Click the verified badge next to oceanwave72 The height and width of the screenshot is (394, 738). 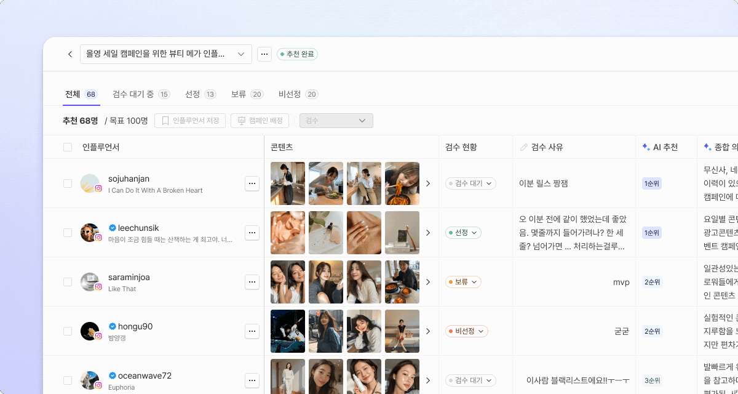coord(113,376)
